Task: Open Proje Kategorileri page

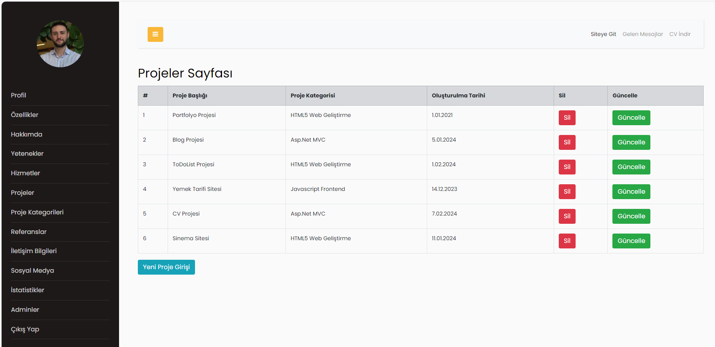Action: click(37, 212)
